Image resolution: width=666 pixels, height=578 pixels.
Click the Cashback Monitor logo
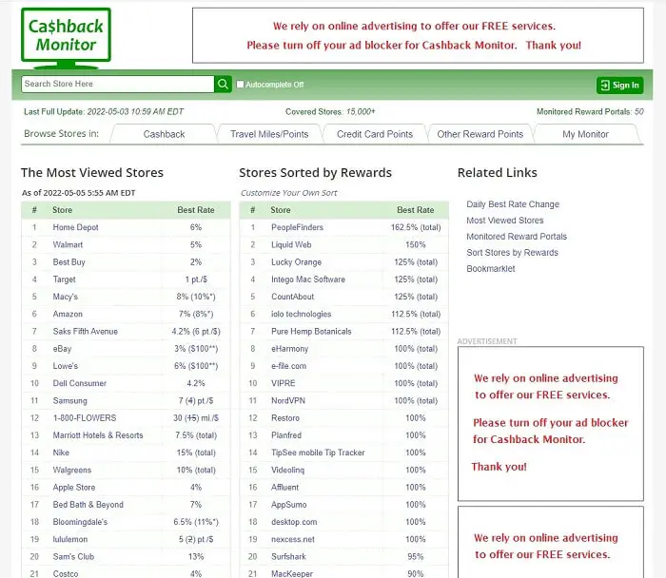coord(66,36)
